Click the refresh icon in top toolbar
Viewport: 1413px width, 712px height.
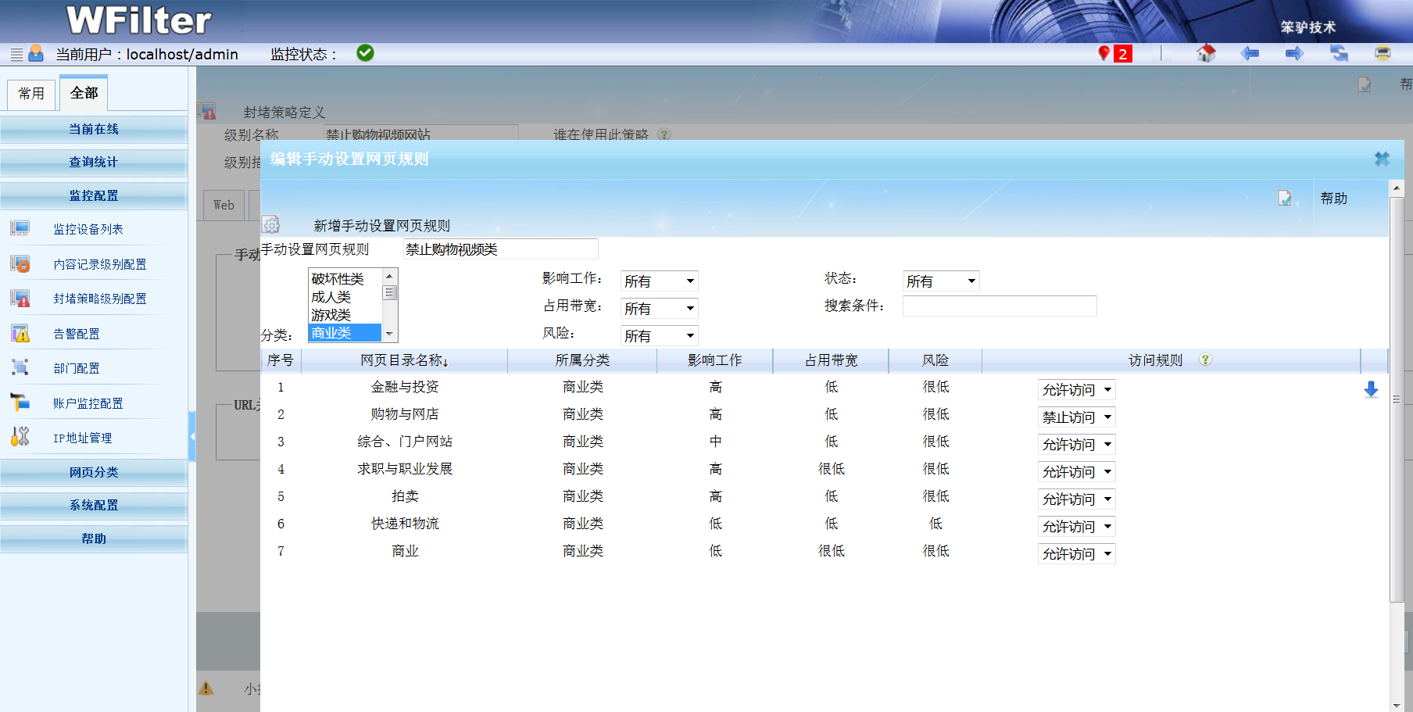tap(1339, 53)
